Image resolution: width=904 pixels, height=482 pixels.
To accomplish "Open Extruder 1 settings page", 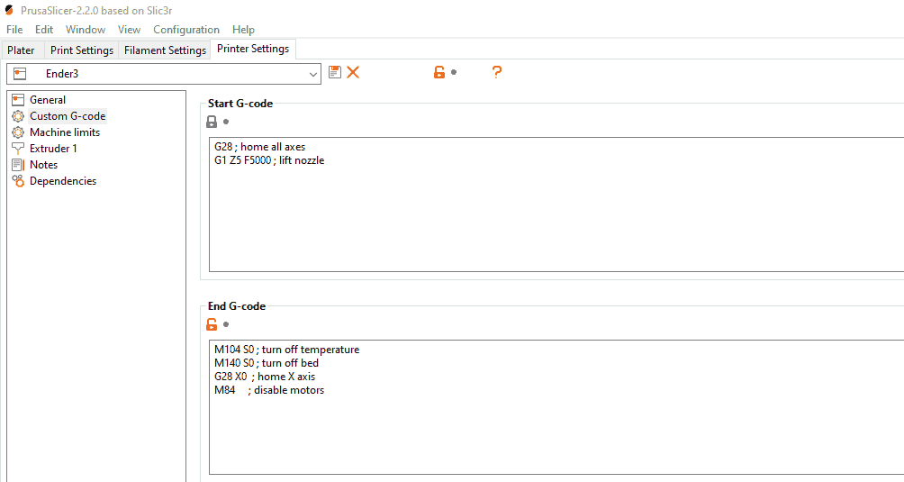I will coord(53,148).
